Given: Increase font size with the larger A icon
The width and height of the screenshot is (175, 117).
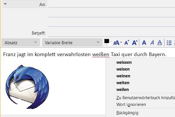Looking at the screenshot, I should click(135, 42).
